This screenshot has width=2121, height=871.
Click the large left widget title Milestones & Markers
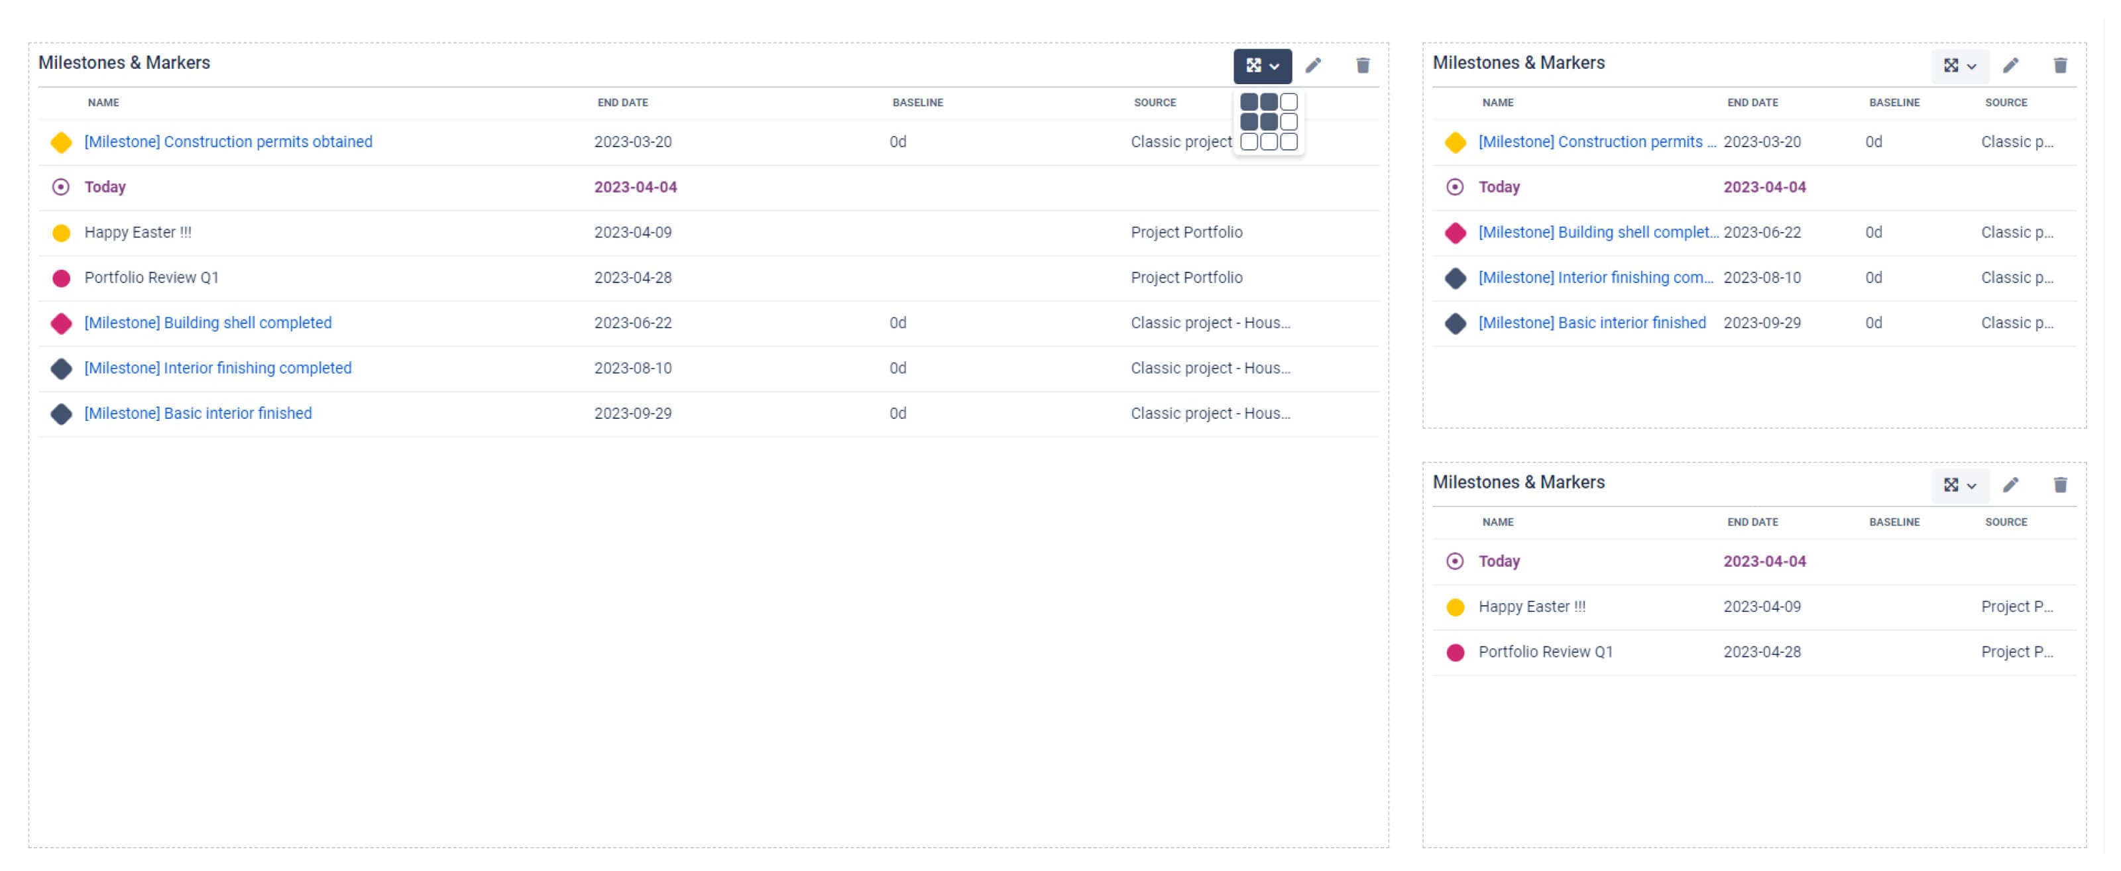123,62
